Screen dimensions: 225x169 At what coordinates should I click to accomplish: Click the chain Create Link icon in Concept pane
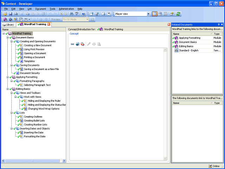point(72,44)
